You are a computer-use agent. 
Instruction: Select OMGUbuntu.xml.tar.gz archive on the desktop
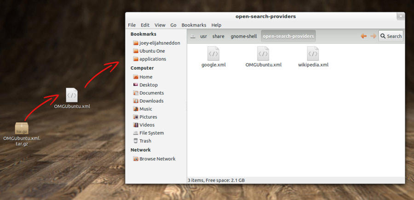(x=22, y=134)
